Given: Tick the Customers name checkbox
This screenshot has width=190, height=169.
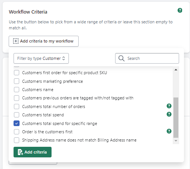Looking at the screenshot, I should point(17,90).
